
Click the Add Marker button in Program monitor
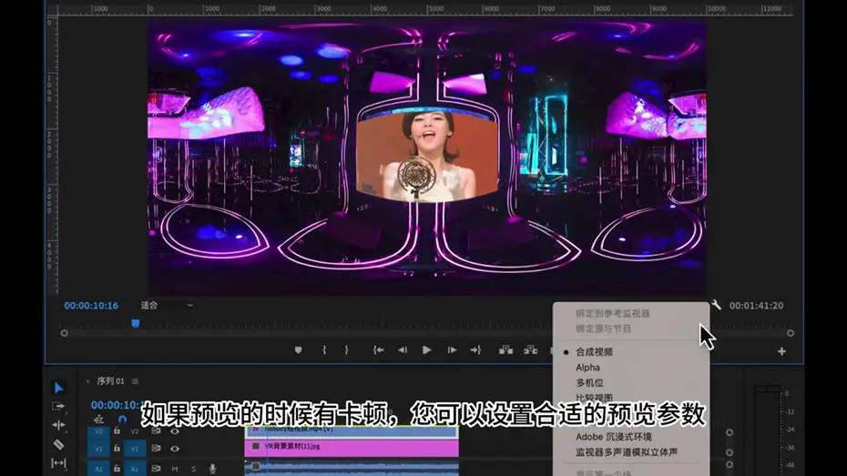point(298,350)
